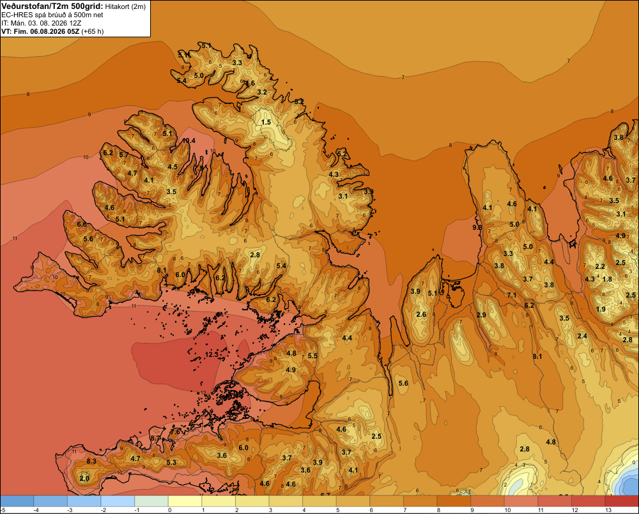
Task: Click the blue -5 to -4 legend swatch
Action: pyautogui.click(x=17, y=501)
